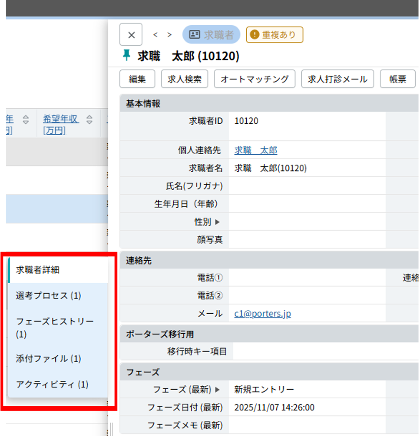Click the 重複あり warning badge
This screenshot has width=419, height=436.
coord(274,35)
